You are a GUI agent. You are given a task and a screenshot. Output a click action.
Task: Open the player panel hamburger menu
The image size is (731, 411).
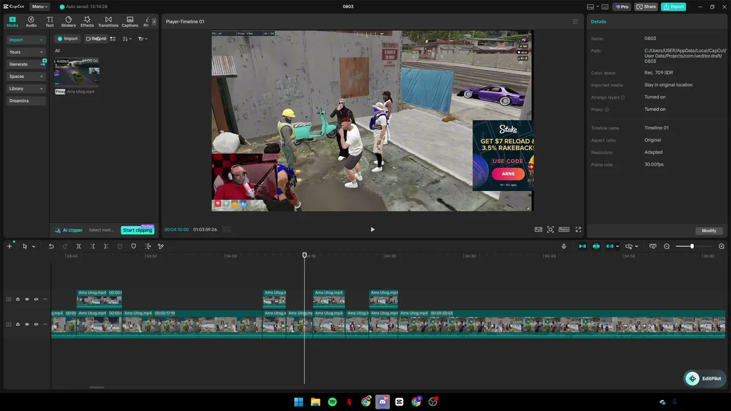pos(575,22)
